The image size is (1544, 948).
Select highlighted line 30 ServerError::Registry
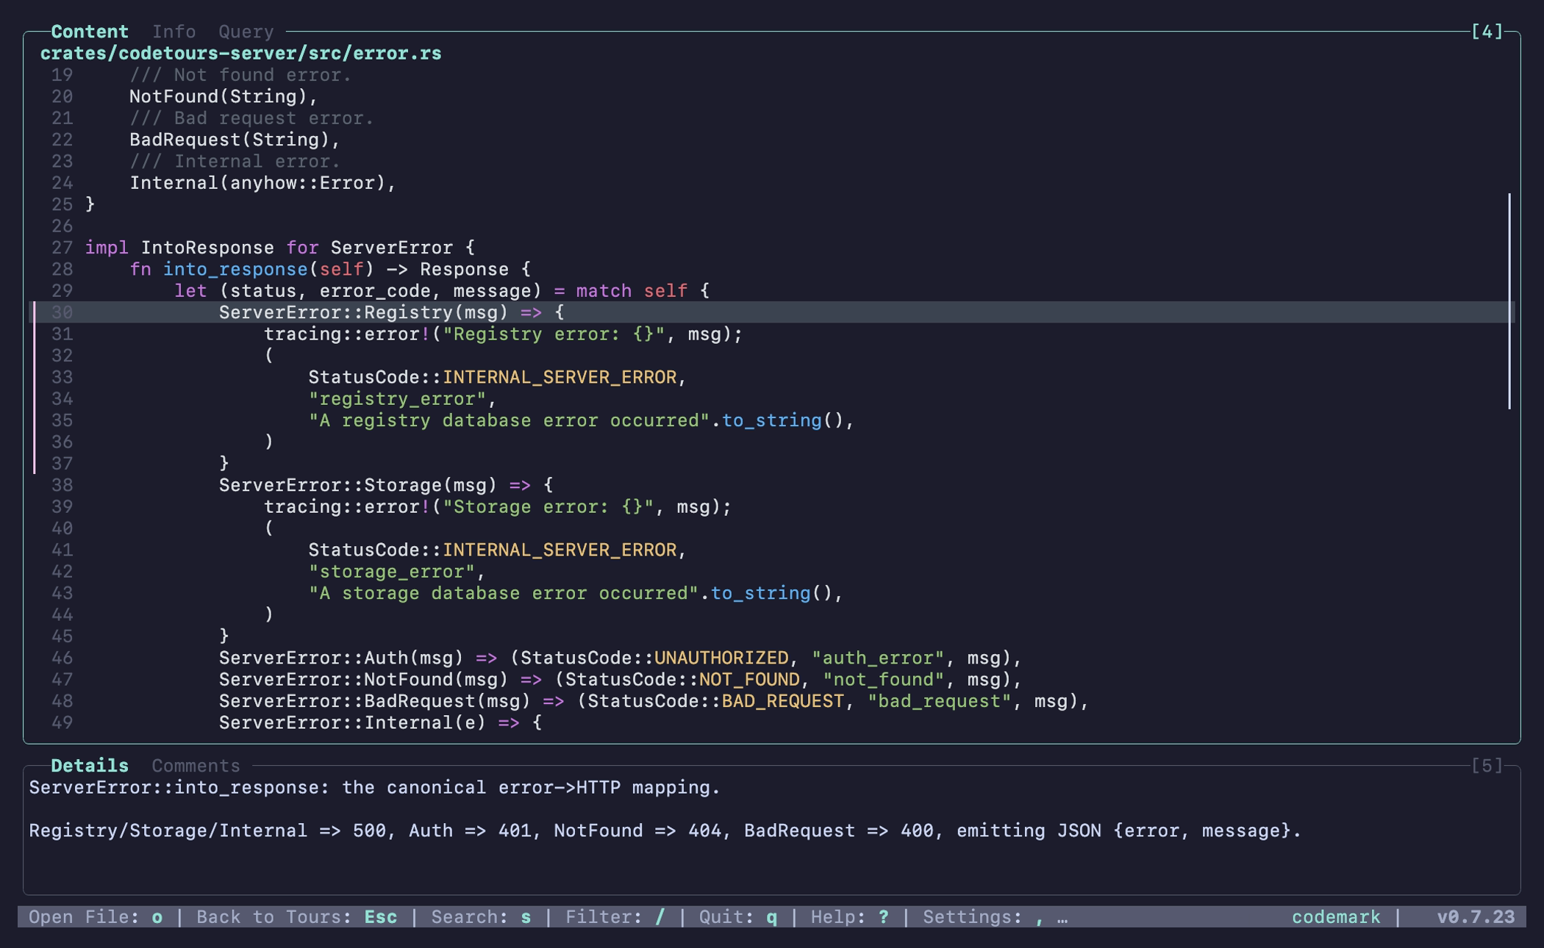pyautogui.click(x=772, y=312)
